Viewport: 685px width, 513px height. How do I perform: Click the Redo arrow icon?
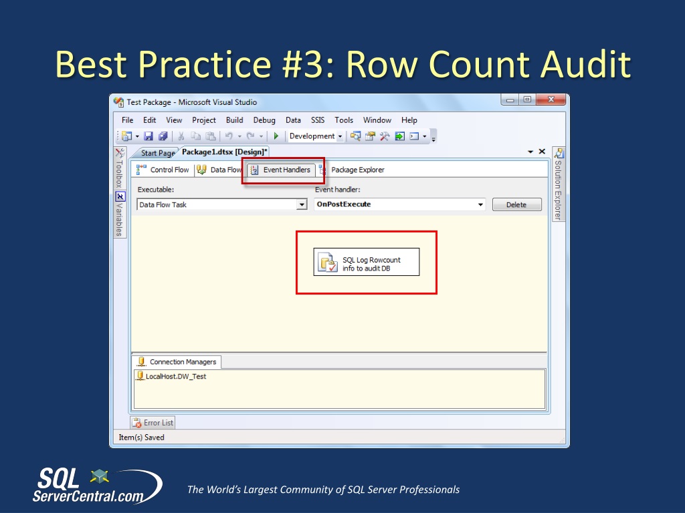(x=250, y=136)
